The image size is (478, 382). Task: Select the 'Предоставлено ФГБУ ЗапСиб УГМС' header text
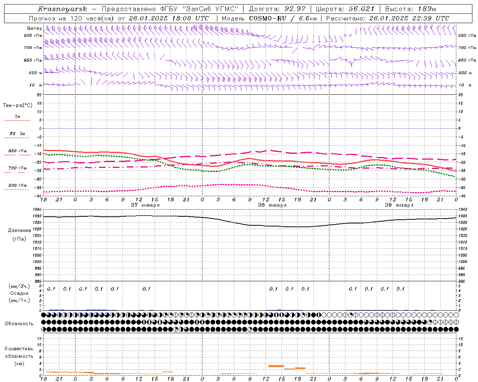point(170,9)
